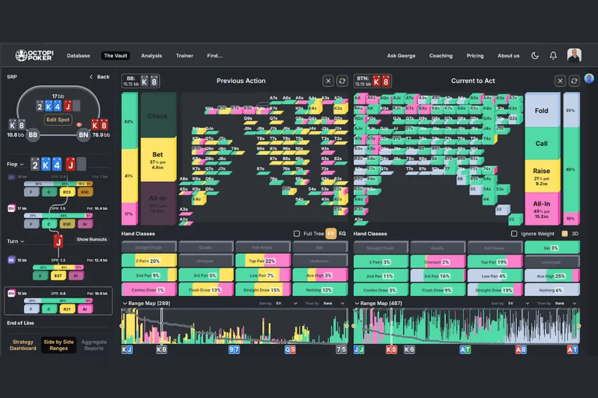Image resolution: width=598 pixels, height=398 pixels.
Task: Click the Edit Spot button
Action: [x=57, y=120]
